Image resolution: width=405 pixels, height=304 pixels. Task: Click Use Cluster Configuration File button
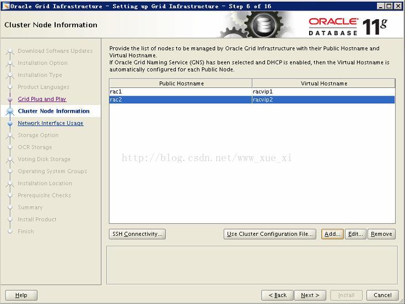coord(269,234)
